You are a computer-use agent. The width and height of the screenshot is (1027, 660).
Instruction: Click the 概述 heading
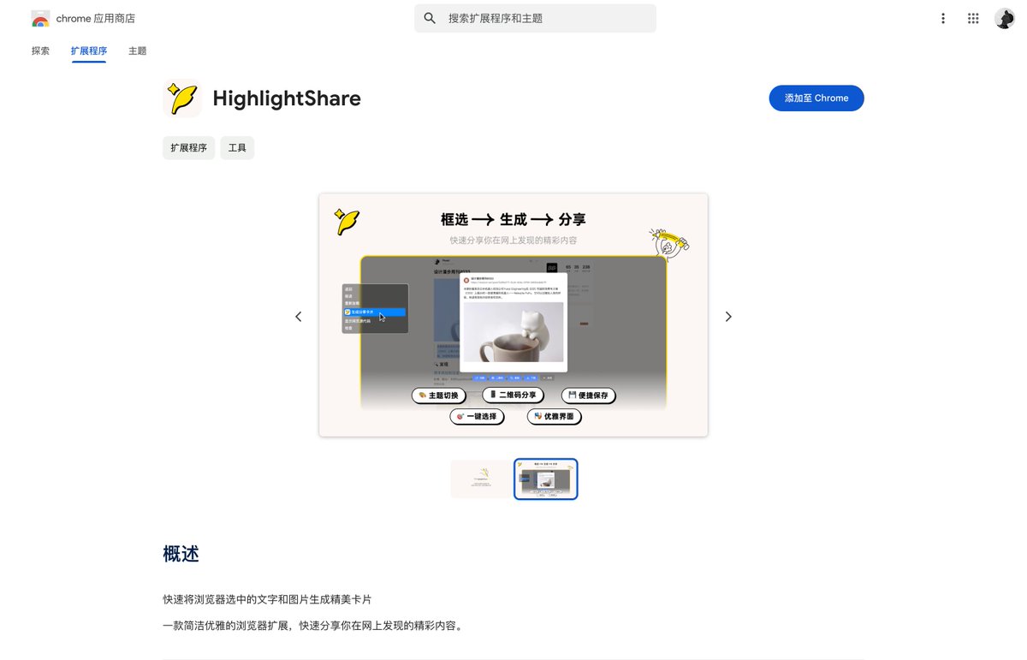181,554
